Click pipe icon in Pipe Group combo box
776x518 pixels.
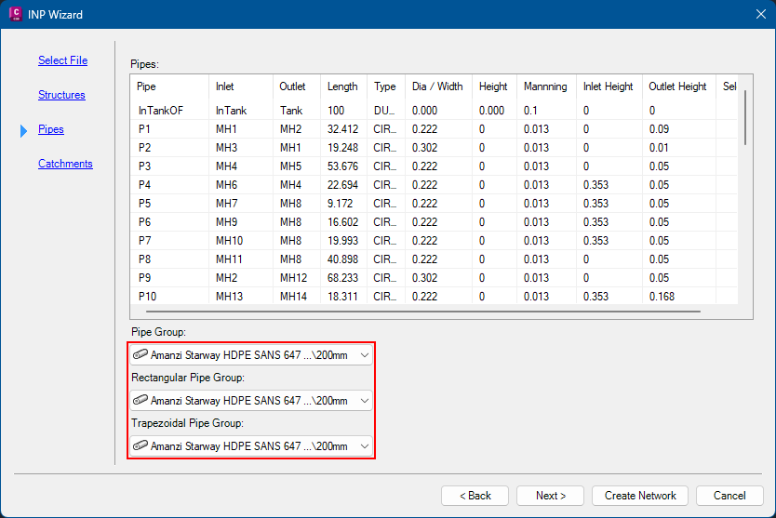(140, 354)
